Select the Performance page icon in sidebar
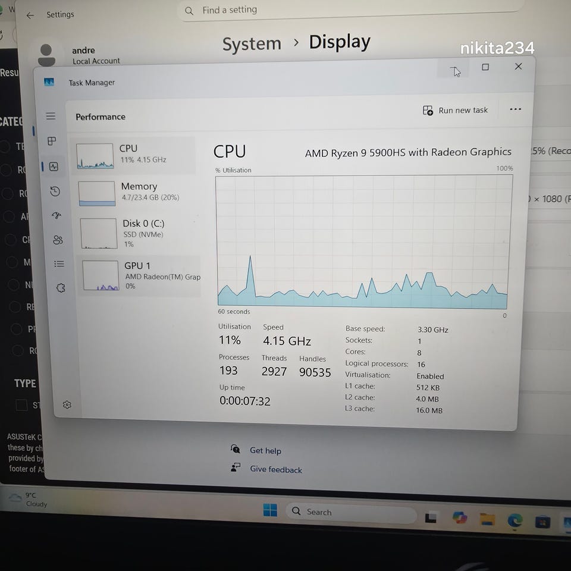This screenshot has height=571, width=571. pos(54,167)
